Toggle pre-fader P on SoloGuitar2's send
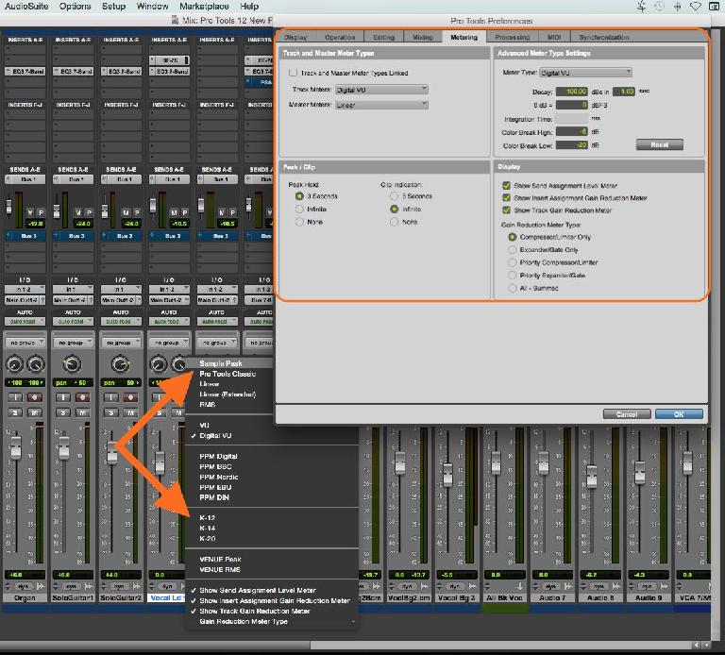Screen dimensions: 725x655 tap(137, 212)
